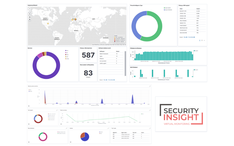
Task: Select zabbix_agent row in Software table
Action: point(112,64)
